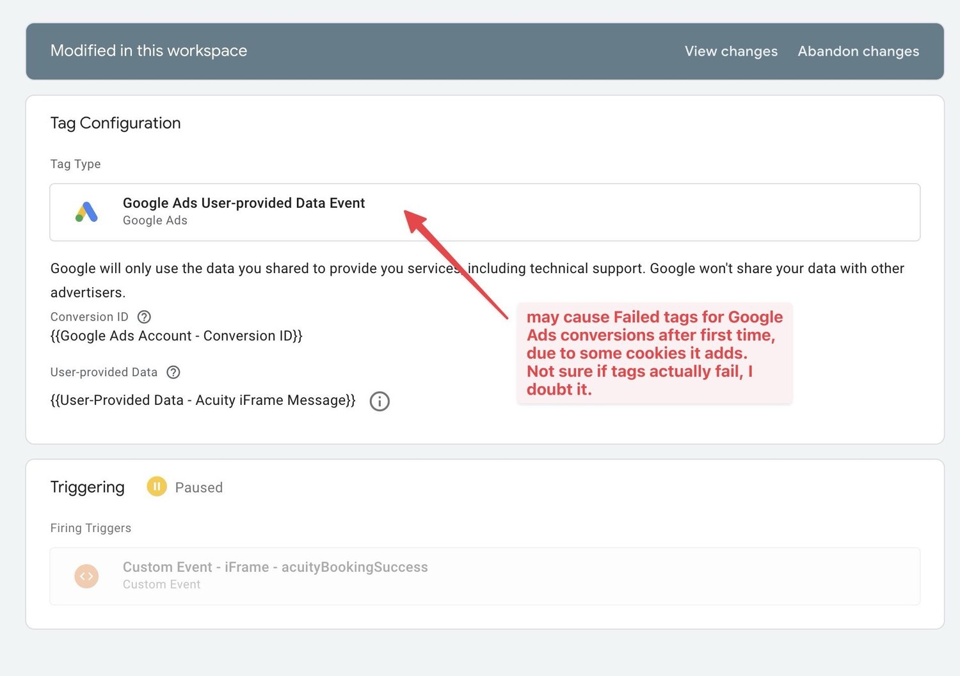The width and height of the screenshot is (960, 676).
Task: Click the Google data sharing disclaimer paragraph
Action: click(477, 280)
